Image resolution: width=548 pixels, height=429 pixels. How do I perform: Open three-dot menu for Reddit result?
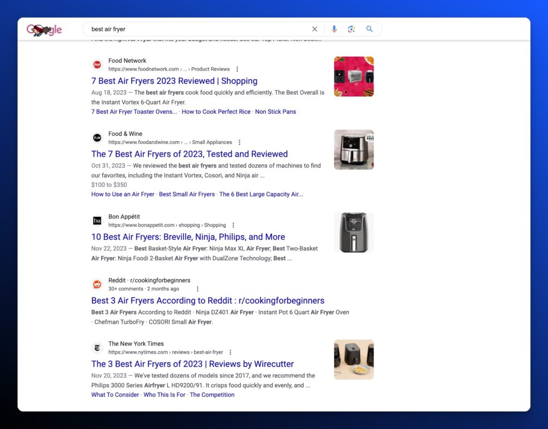click(197, 289)
